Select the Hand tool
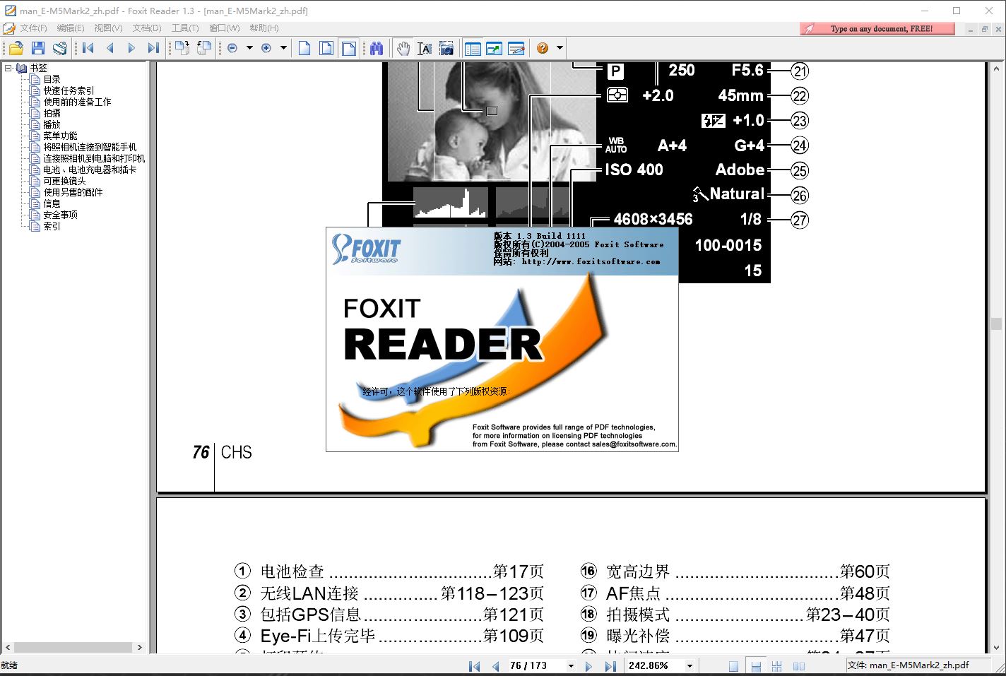This screenshot has width=1006, height=676. tap(403, 48)
